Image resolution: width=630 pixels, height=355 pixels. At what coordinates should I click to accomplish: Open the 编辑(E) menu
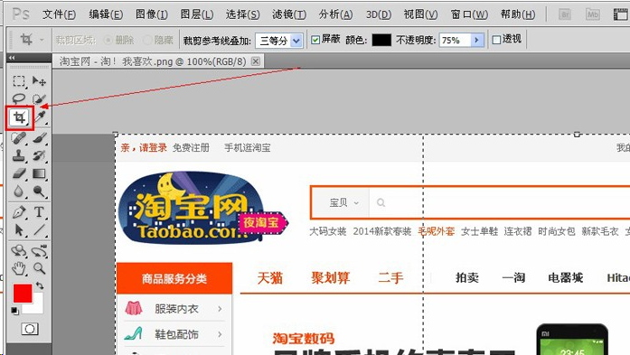(106, 14)
